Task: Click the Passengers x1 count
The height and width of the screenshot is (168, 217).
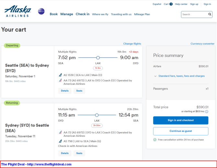Action: (x=207, y=89)
